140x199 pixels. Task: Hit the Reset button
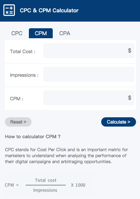click(x=18, y=122)
